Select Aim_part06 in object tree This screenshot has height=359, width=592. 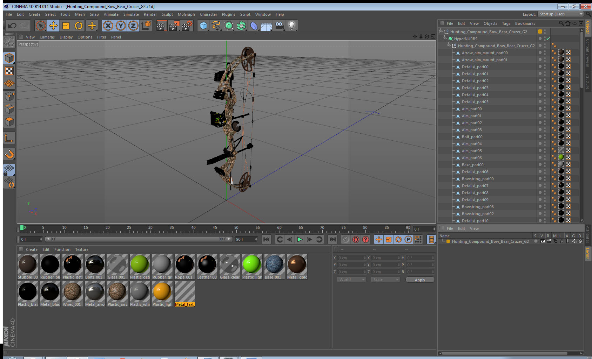(x=471, y=158)
